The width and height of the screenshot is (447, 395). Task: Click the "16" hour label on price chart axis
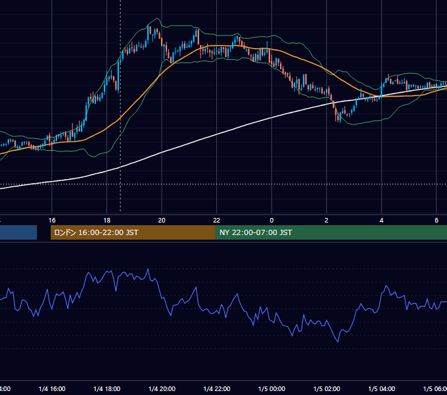click(x=52, y=221)
